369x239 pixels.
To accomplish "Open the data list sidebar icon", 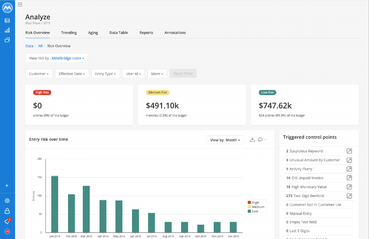I will (7, 20).
